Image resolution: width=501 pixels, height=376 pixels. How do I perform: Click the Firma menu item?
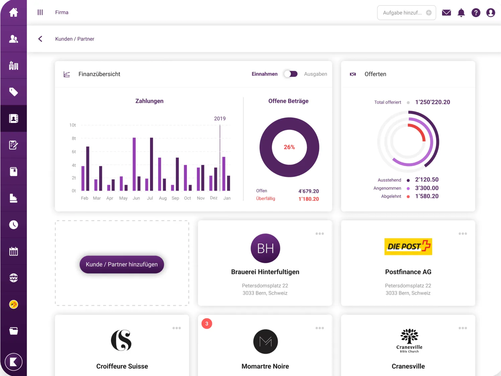click(x=62, y=12)
